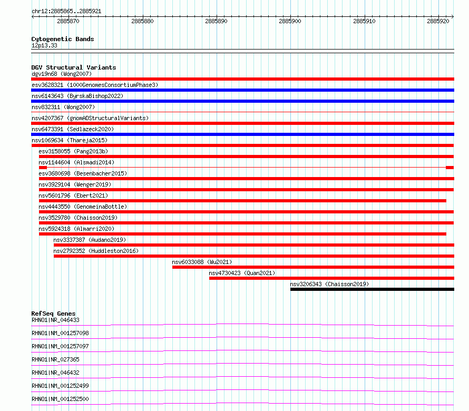The width and height of the screenshot is (469, 411).
Task: Select nsv6143643 (ByrskaBishop2022) label
Action: [x=77, y=96]
